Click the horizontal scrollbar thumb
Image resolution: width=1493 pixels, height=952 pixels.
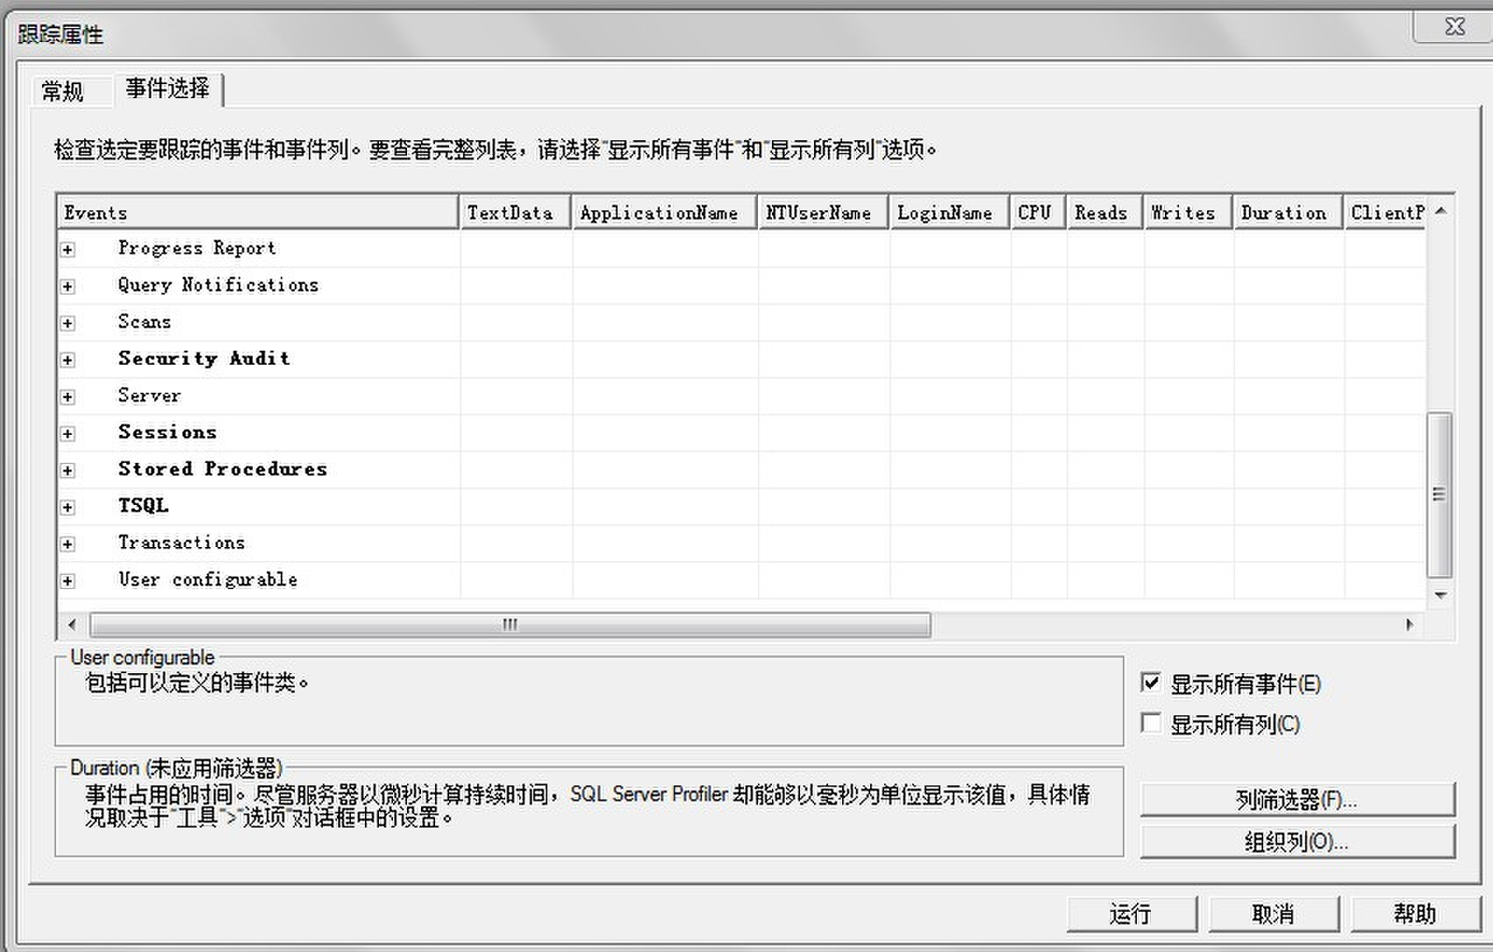(x=510, y=625)
